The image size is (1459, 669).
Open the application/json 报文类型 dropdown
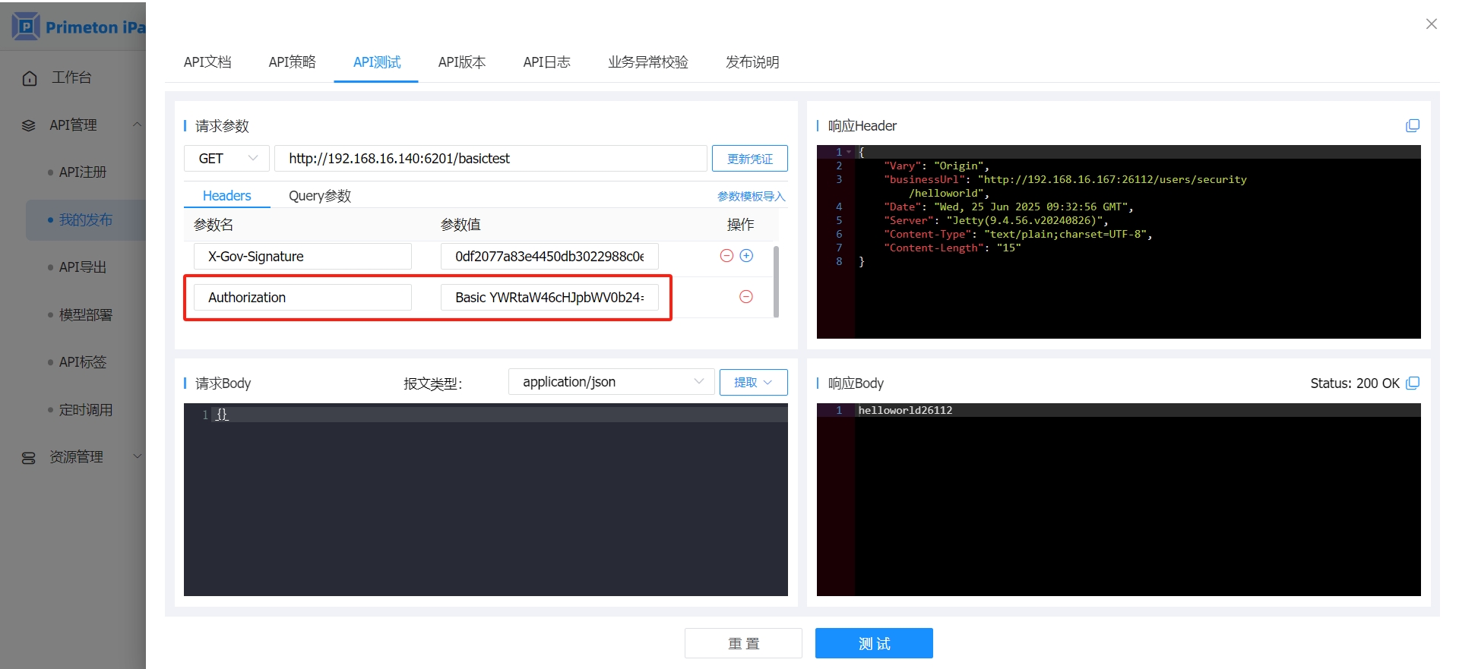tap(611, 382)
